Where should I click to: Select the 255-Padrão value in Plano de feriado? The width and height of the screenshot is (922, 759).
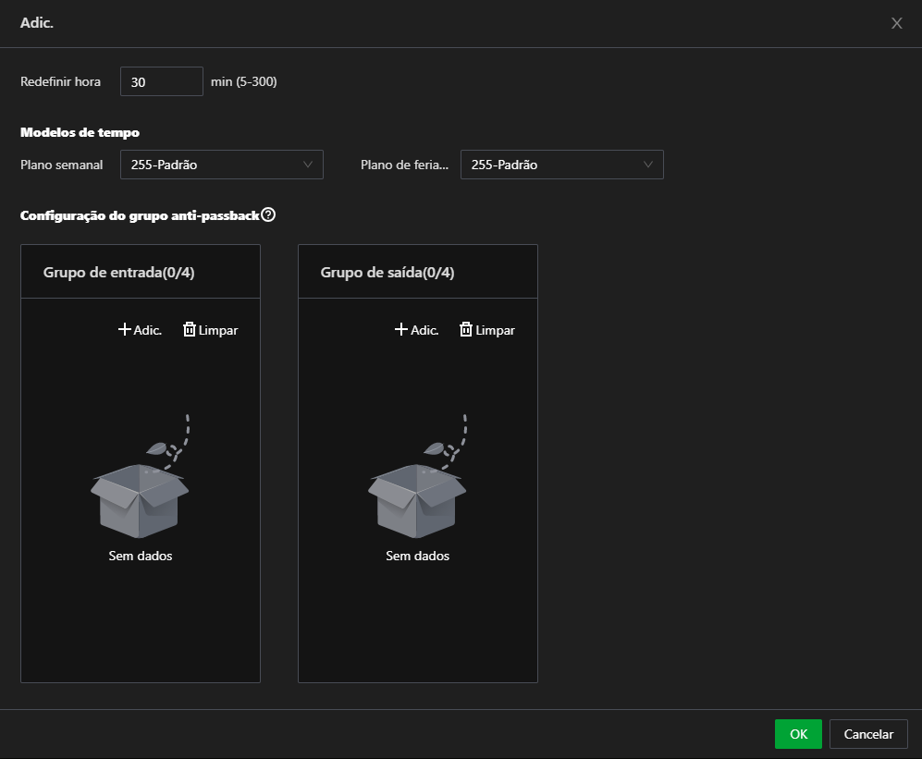505,165
